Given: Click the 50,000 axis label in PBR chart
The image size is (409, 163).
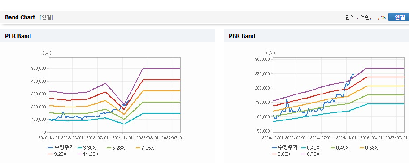Looking at the screenshot, I should (x=263, y=131).
